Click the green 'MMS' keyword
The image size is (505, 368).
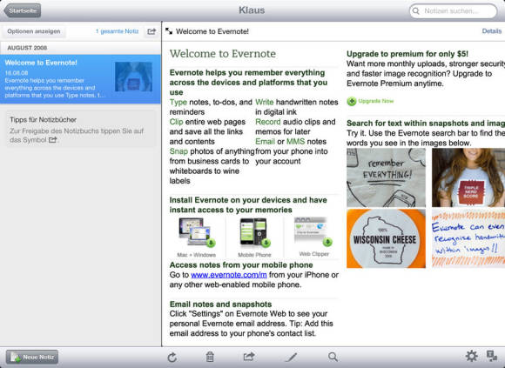[295, 141]
